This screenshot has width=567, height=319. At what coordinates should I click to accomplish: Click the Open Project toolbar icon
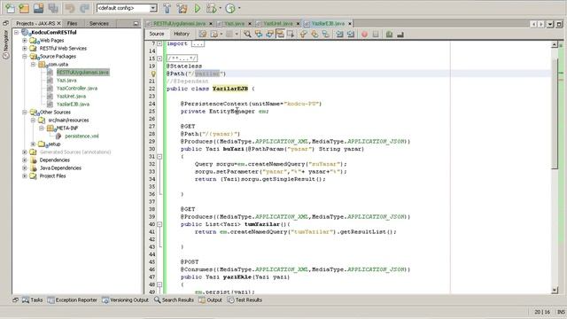pyautogui.click(x=38, y=8)
